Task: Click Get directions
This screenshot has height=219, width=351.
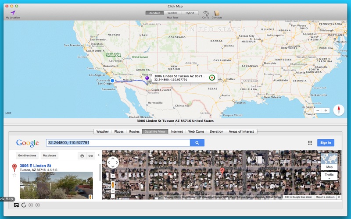Action: (x=27, y=155)
